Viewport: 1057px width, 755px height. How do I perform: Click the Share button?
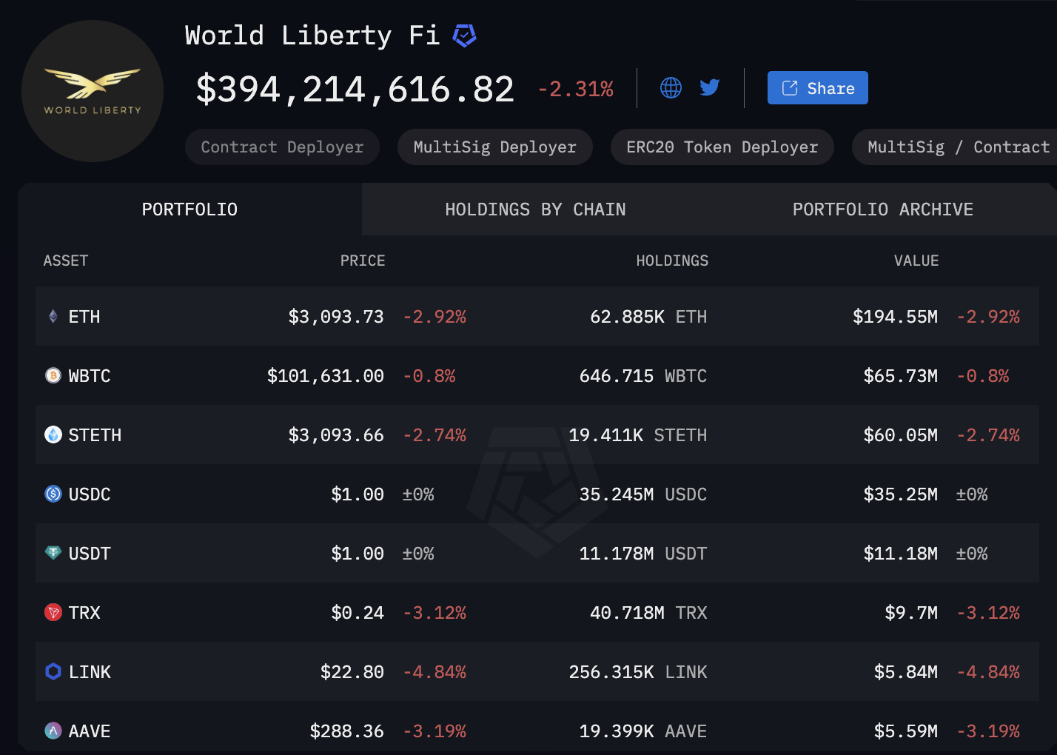817,88
